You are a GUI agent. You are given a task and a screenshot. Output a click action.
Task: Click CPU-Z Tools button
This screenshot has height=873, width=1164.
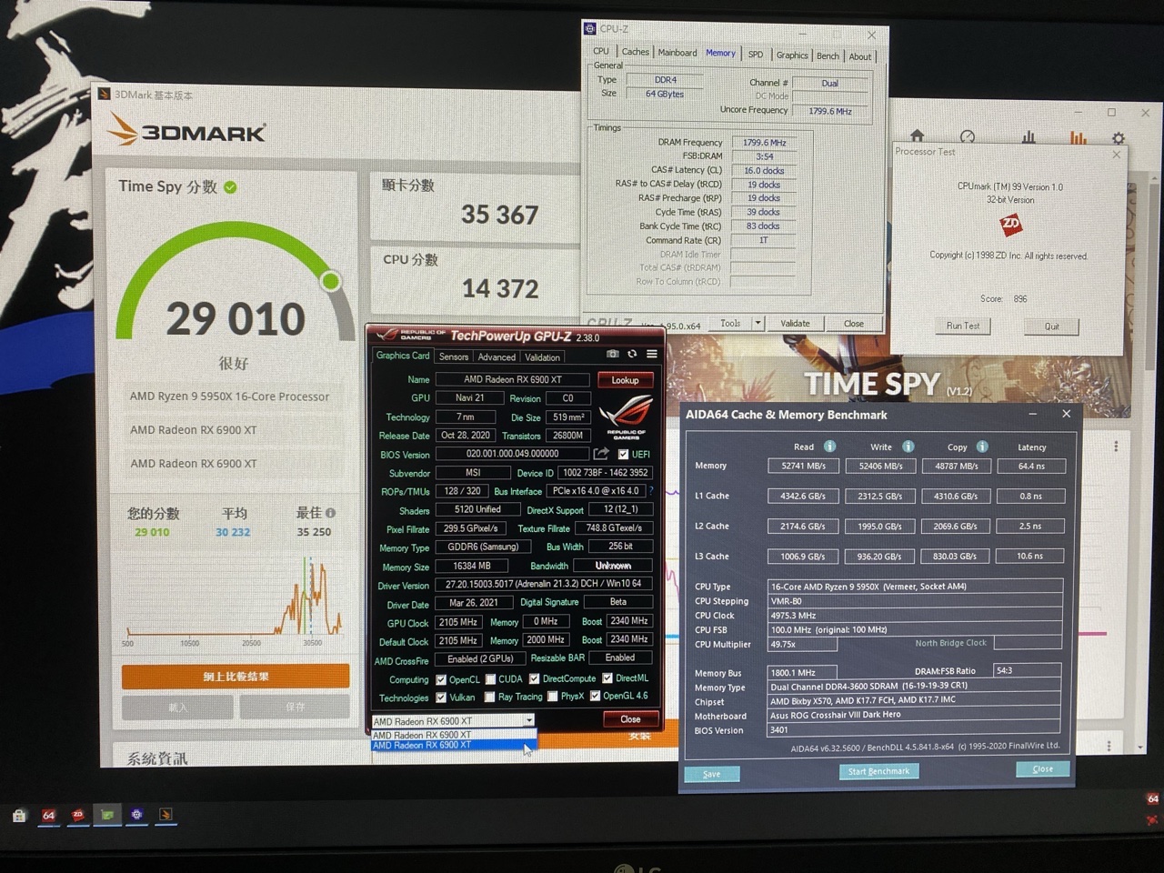tap(730, 323)
